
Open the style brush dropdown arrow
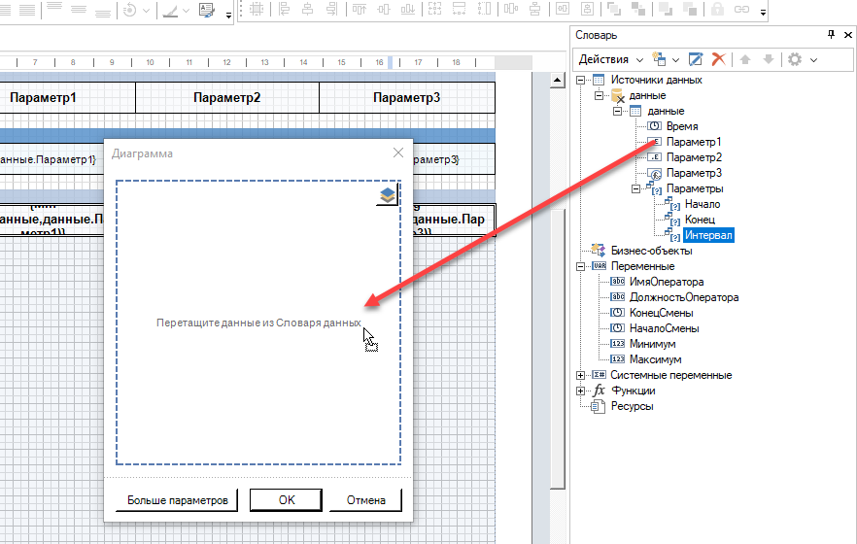pyautogui.click(x=186, y=11)
